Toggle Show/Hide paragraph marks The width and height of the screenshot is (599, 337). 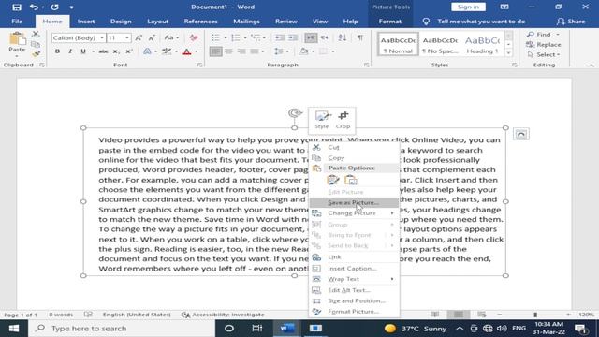pos(359,37)
